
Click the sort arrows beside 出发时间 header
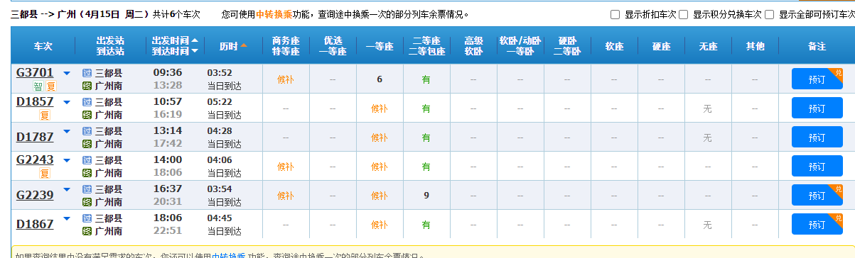(x=195, y=45)
